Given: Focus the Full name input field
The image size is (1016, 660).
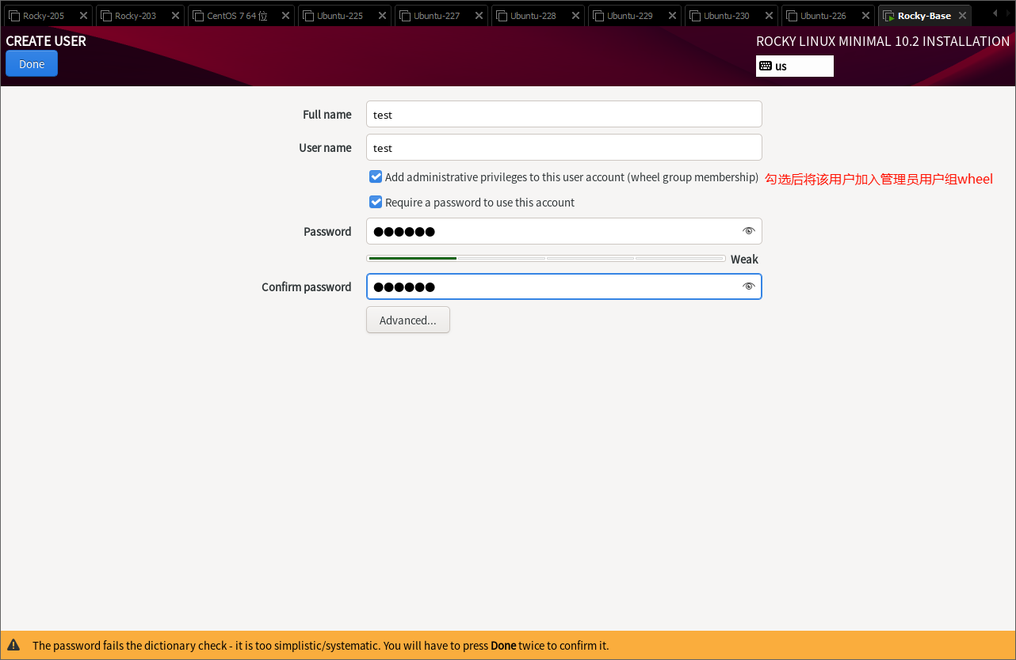Looking at the screenshot, I should [564, 114].
